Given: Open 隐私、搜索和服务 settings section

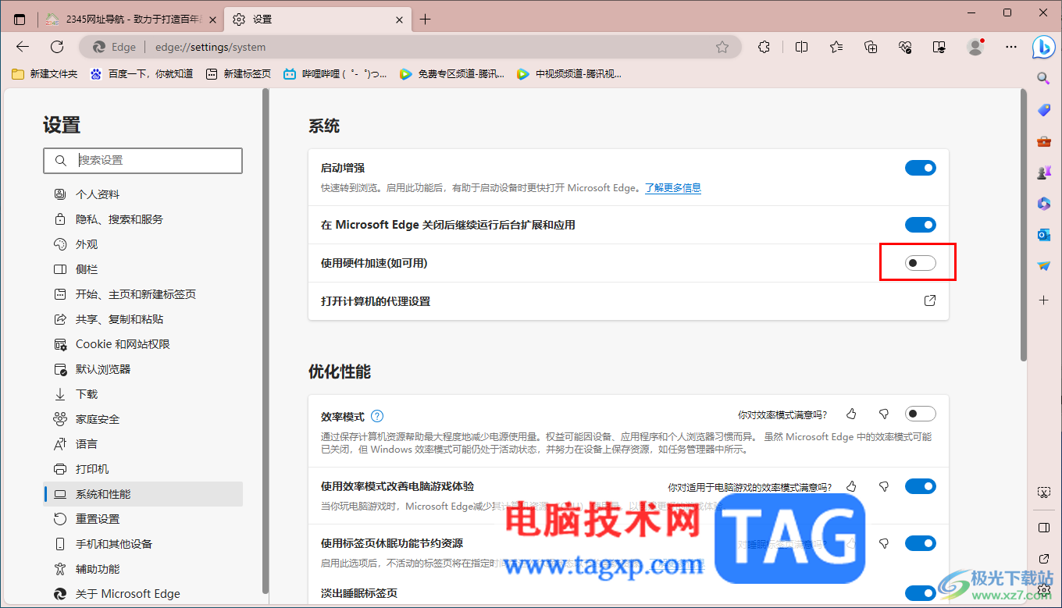Looking at the screenshot, I should tap(143, 219).
